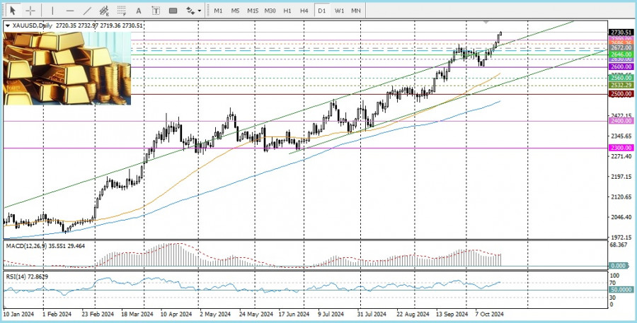This screenshot has height=323, width=637.
Task: Open the arrows tool dropdown arrow
Action: (x=200, y=11)
